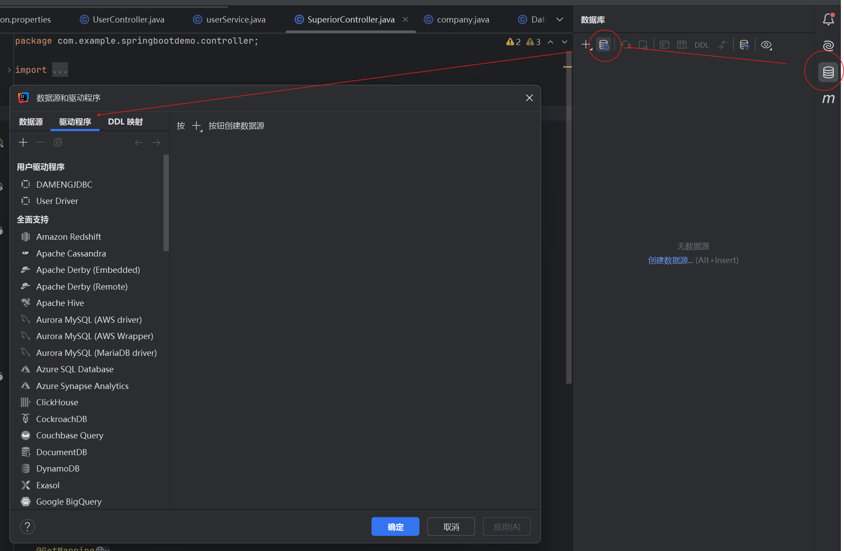Open the AI assistant spiral icon in sidebar
The width and height of the screenshot is (844, 551).
coord(829,45)
